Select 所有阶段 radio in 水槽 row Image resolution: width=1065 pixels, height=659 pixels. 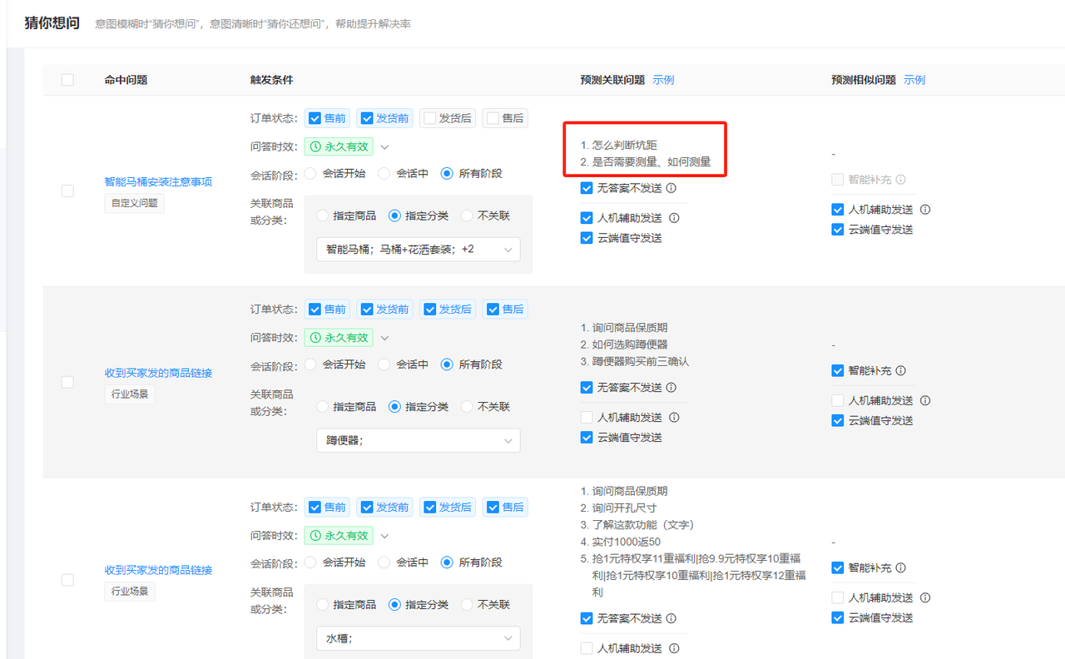tap(447, 562)
